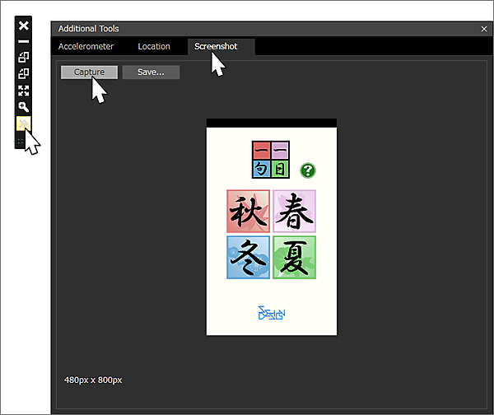Close the Additional Tools window

click(484, 29)
